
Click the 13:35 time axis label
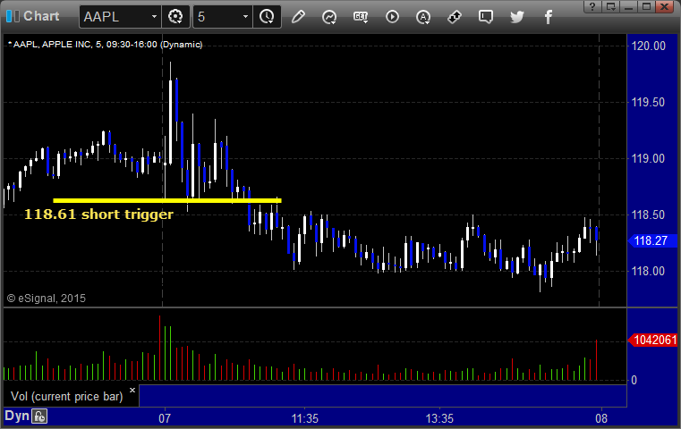click(439, 418)
